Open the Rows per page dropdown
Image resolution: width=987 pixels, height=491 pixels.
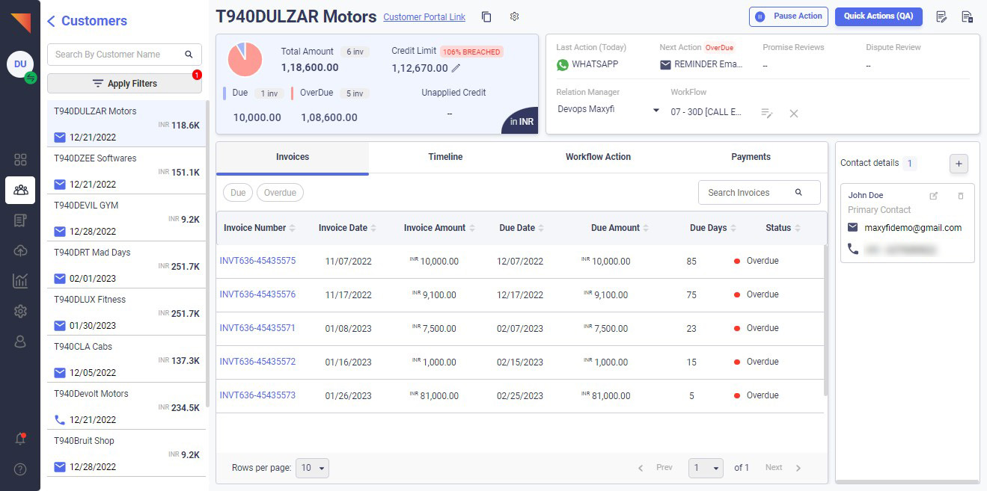pos(312,468)
